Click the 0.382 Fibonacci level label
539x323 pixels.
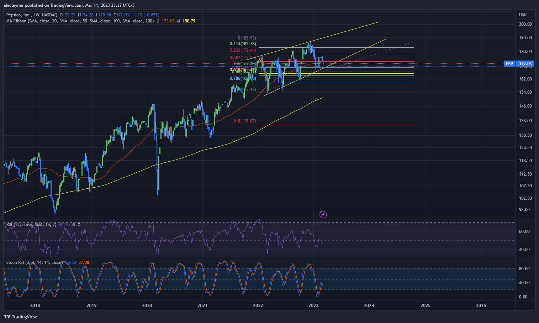[x=243, y=58]
